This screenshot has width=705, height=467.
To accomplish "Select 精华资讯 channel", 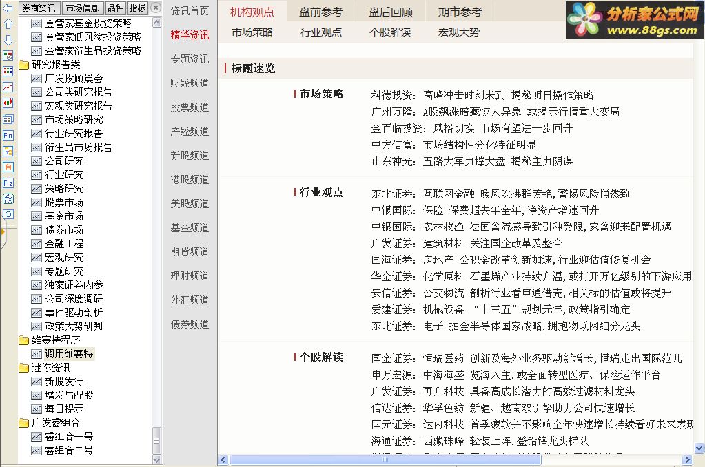I will point(190,34).
